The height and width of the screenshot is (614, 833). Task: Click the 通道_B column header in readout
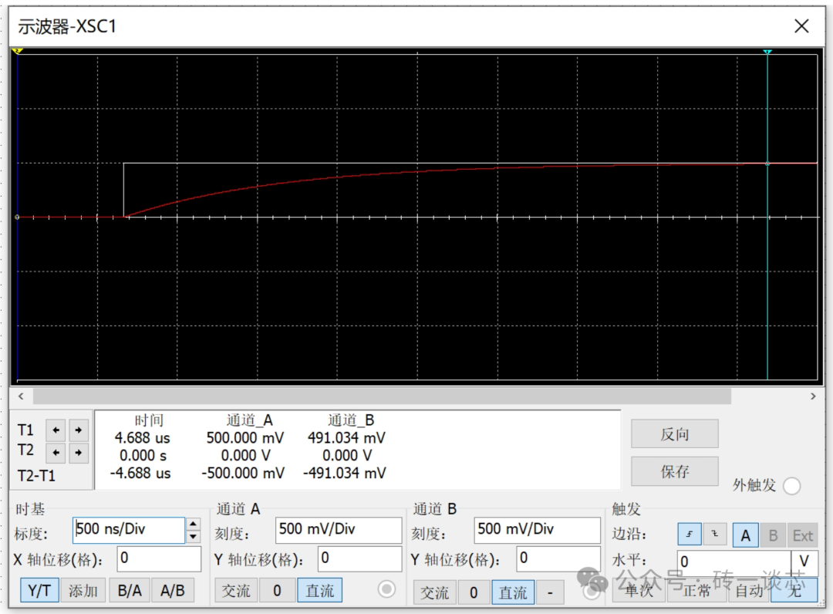click(x=351, y=420)
